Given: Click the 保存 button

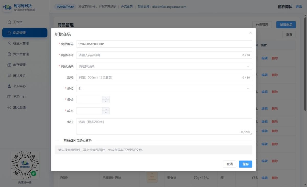Looking at the screenshot, I should click(x=246, y=164).
